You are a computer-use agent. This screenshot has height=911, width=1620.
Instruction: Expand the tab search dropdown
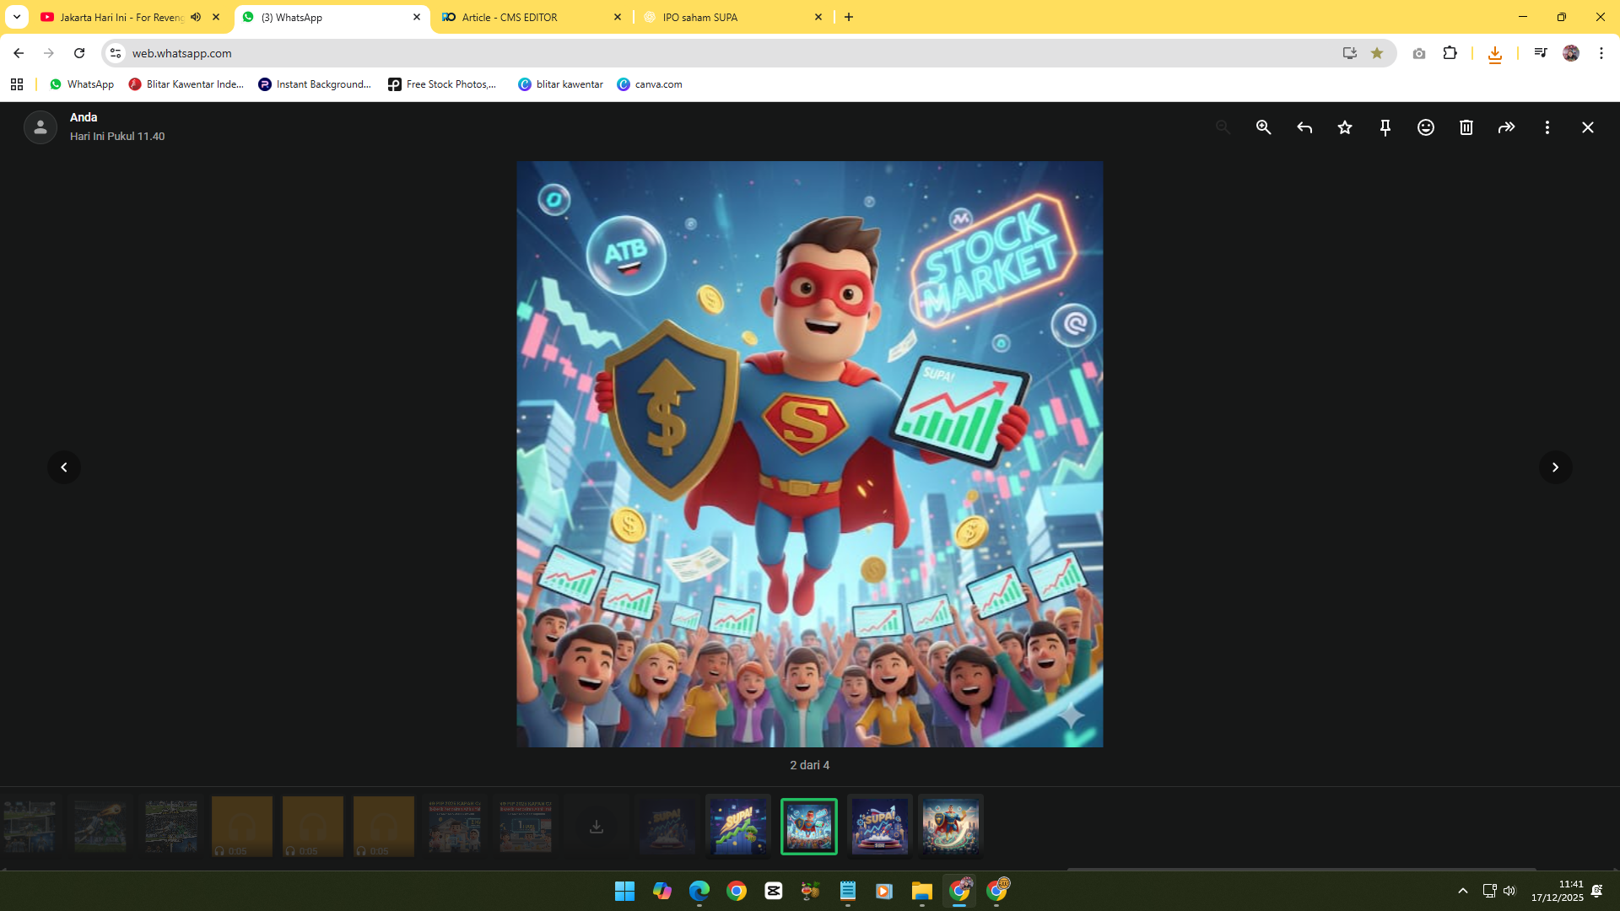tap(17, 17)
